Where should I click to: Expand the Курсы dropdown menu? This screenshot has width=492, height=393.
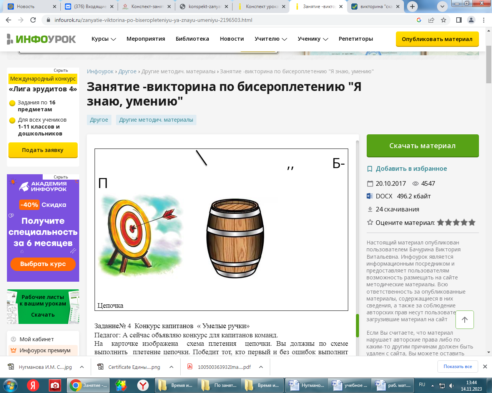[x=103, y=39]
